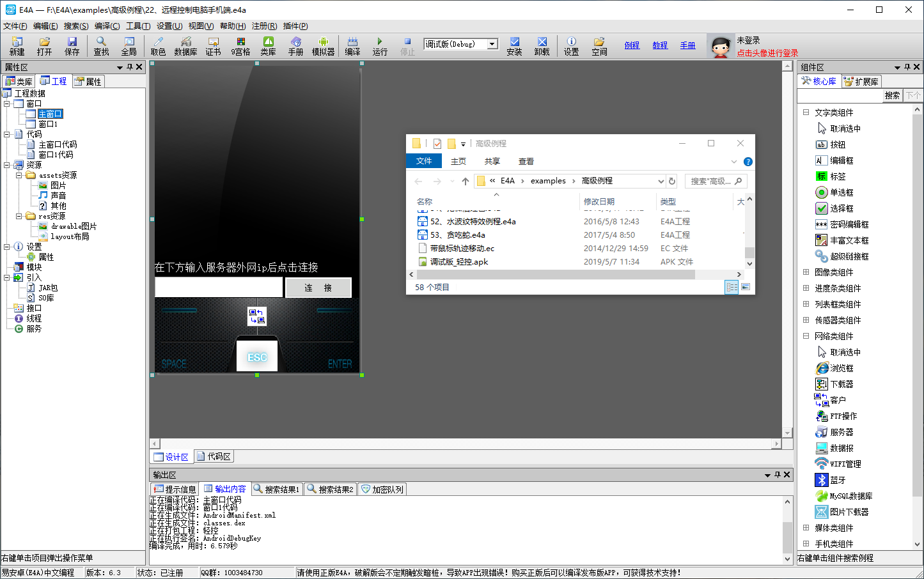
Task: Open the 设置 toolbar icon
Action: point(571,46)
